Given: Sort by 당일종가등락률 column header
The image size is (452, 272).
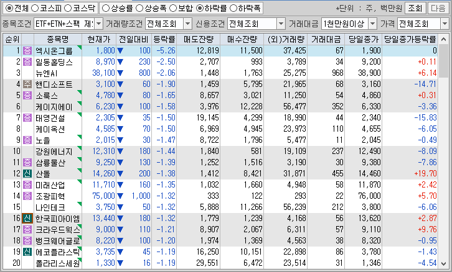Looking at the screenshot, I should pos(410,39).
